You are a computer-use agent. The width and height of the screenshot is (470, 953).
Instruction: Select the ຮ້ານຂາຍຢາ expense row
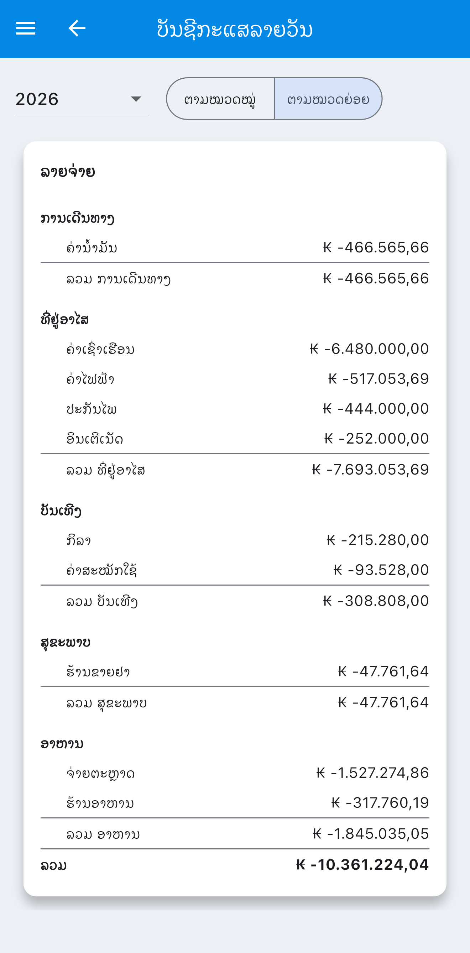click(x=235, y=671)
